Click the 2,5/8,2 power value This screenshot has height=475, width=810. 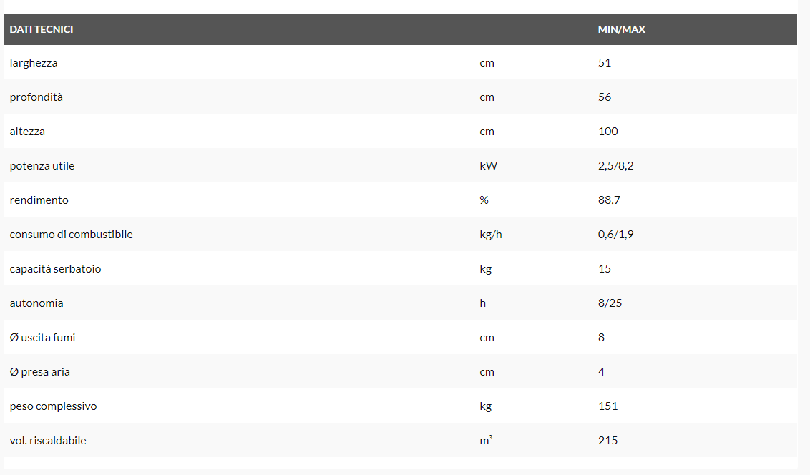[615, 166]
